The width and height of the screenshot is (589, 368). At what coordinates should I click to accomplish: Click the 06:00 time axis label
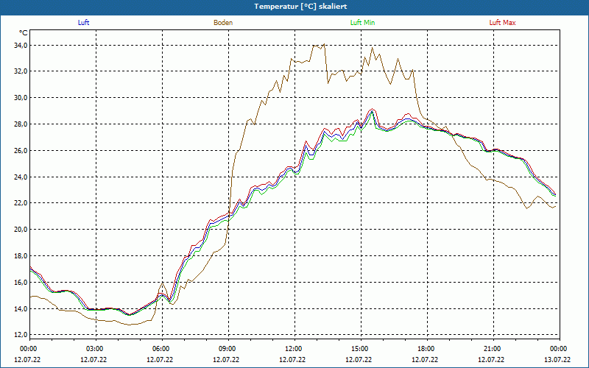(161, 348)
